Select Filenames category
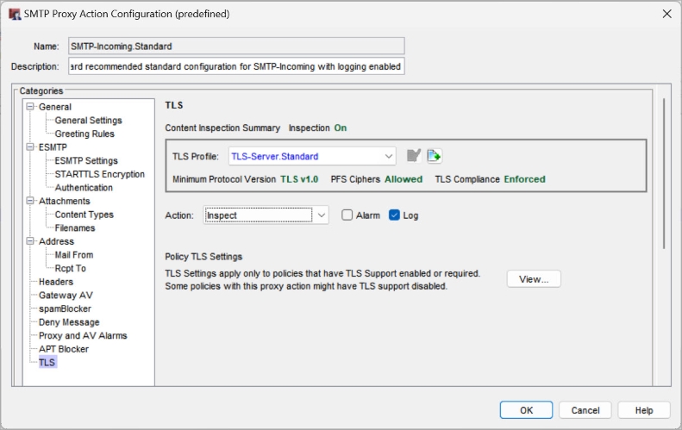 (x=75, y=228)
